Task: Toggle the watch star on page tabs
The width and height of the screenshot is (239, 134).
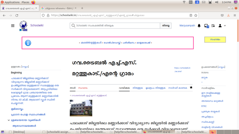Action: pos(191,87)
